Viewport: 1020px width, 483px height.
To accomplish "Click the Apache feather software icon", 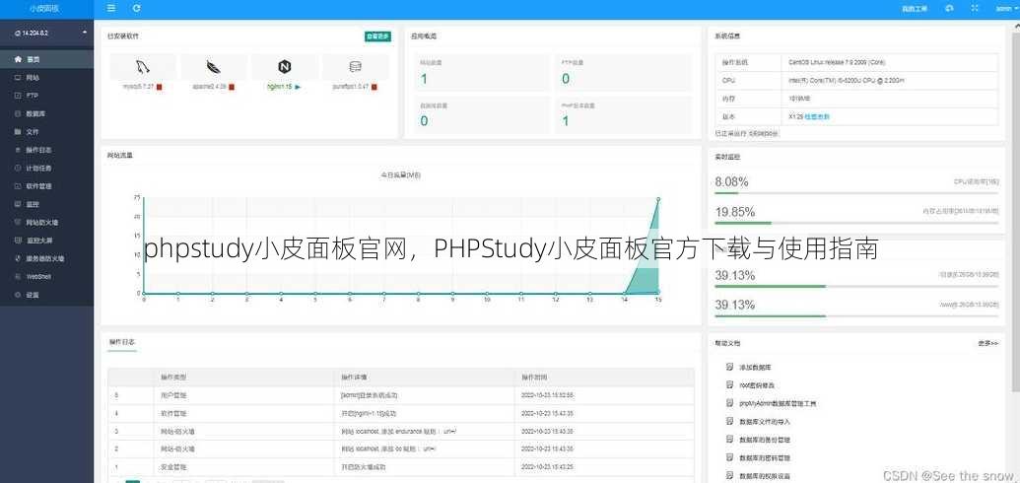I will (214, 66).
